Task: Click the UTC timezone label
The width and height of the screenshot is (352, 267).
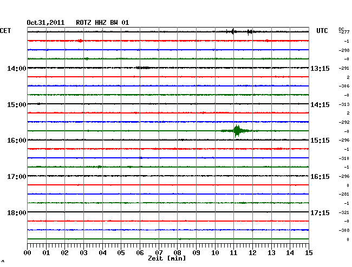Action: point(322,31)
